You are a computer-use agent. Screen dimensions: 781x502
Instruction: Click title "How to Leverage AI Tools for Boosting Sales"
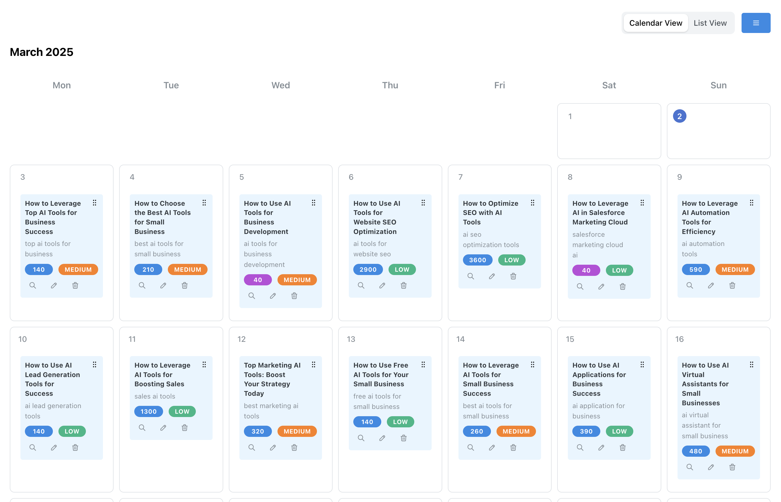pos(162,375)
